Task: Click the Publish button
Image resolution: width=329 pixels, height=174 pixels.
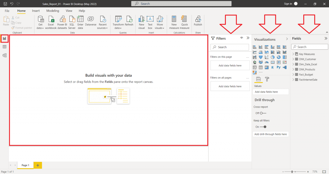Action: point(198,21)
